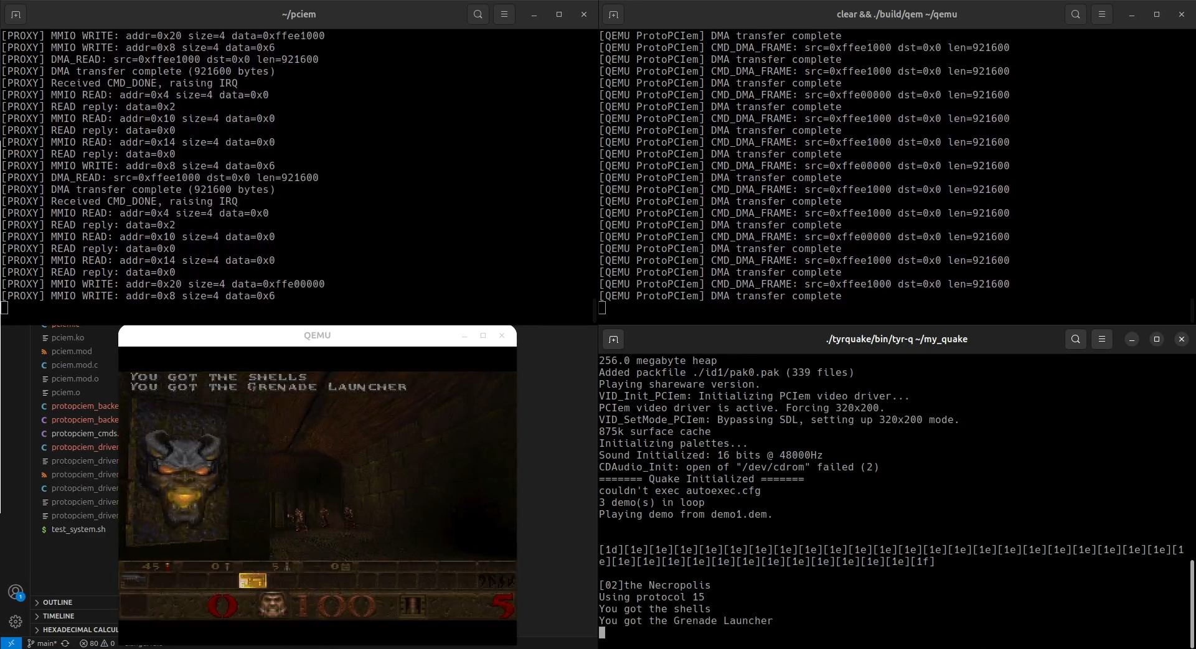Add new tab in pciem terminal
The image size is (1196, 649).
tap(16, 14)
